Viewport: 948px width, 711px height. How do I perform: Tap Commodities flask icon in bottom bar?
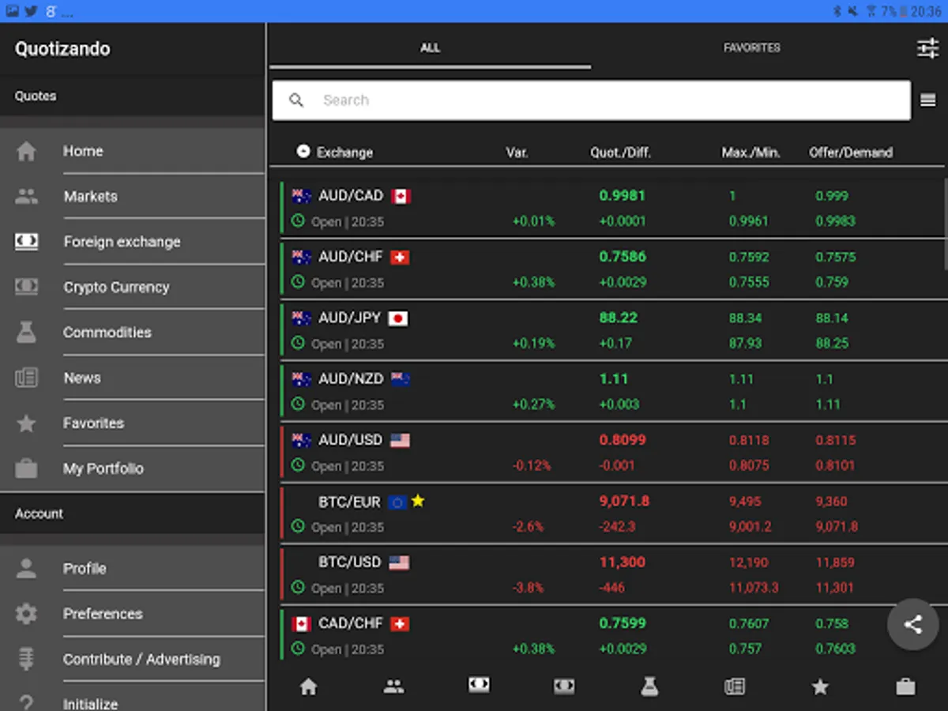click(x=649, y=687)
